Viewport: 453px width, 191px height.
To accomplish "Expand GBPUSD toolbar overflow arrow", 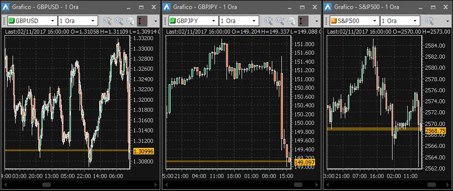I will [x=156, y=21].
